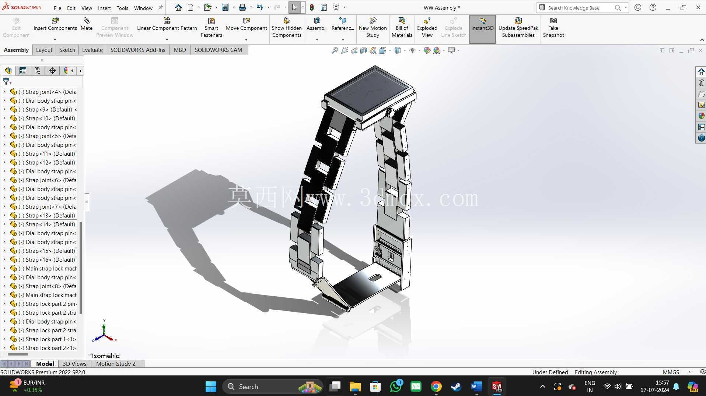Open the ConfigurationManager tab
The image size is (706, 396).
(x=38, y=71)
